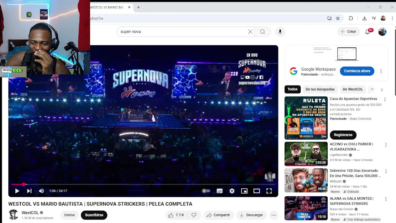Select the WESTCOL VS MARIO BAU browser tab
The width and height of the screenshot is (396, 223).
[x=107, y=7]
